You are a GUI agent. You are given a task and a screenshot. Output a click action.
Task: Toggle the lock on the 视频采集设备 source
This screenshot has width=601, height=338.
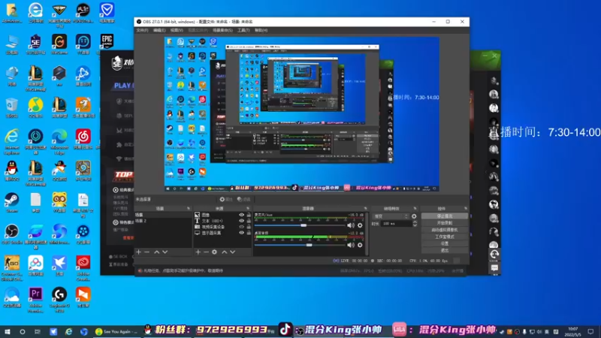(249, 227)
